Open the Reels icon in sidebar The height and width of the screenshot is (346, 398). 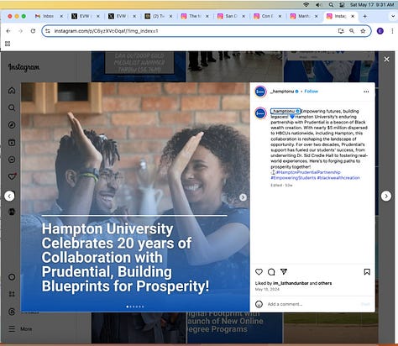(x=12, y=143)
